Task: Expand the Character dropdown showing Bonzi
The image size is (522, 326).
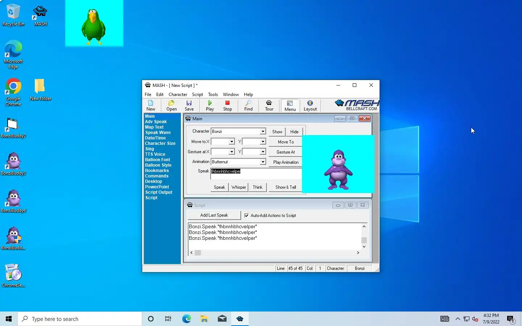Action: click(x=263, y=131)
